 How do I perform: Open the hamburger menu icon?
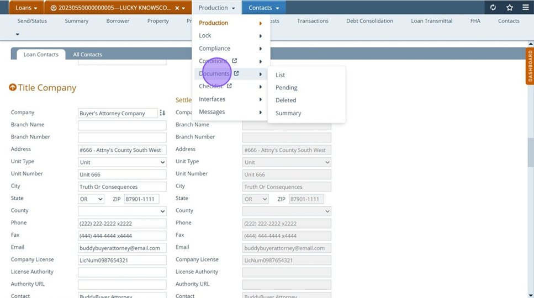pyautogui.click(x=525, y=8)
